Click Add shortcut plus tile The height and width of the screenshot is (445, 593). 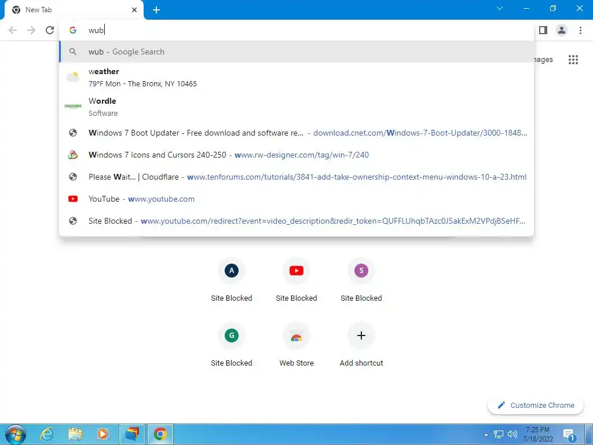pyautogui.click(x=361, y=345)
